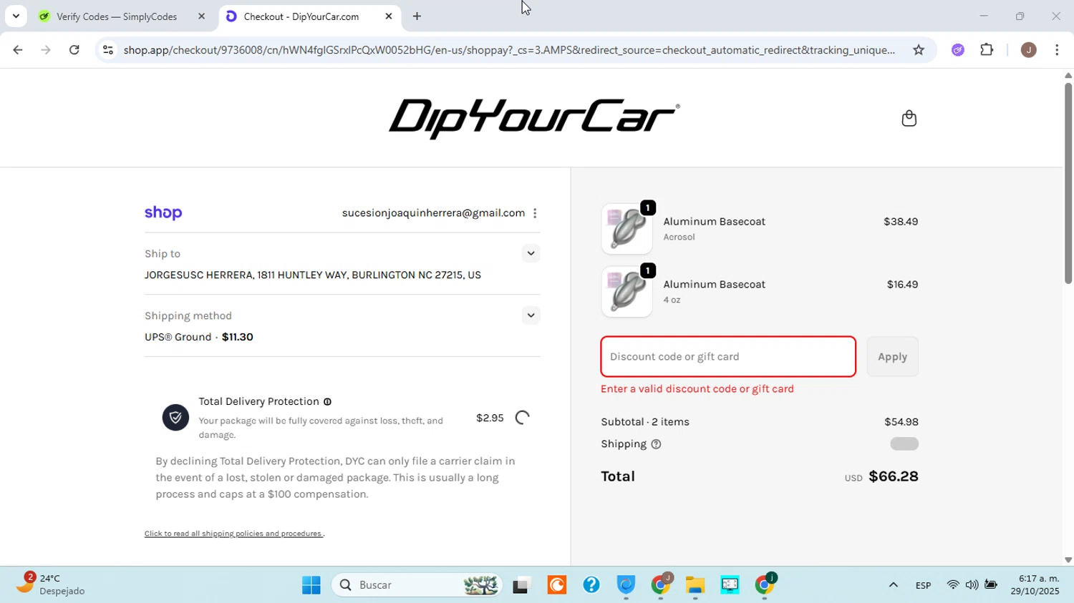Click the Total Delivery Protection info icon
This screenshot has width=1074, height=603.
327,402
